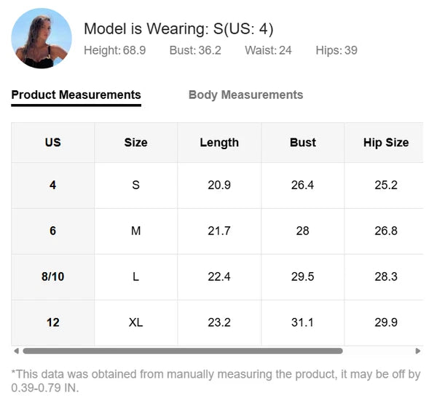
Task: Click the Size column header
Action: (x=135, y=143)
